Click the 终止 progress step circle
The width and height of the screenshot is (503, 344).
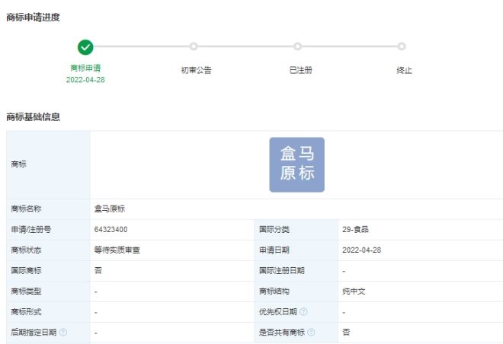pyautogui.click(x=402, y=46)
